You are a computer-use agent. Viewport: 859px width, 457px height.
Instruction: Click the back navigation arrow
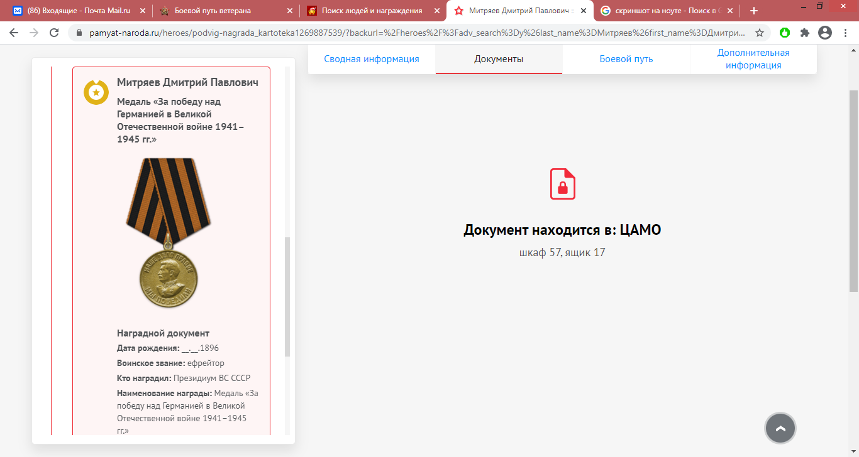pos(14,33)
